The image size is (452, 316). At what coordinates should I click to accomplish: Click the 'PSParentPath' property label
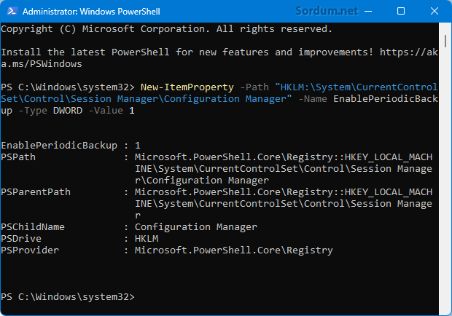pyautogui.click(x=36, y=192)
